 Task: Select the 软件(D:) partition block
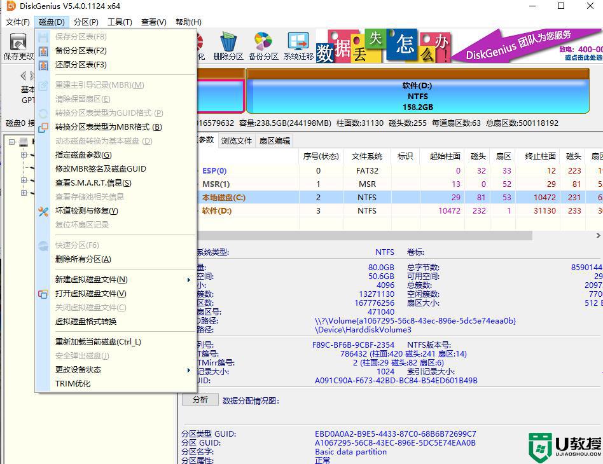click(x=420, y=95)
